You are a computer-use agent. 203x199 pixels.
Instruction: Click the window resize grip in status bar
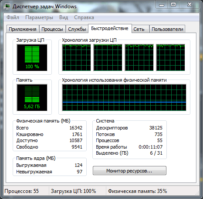click(197, 193)
